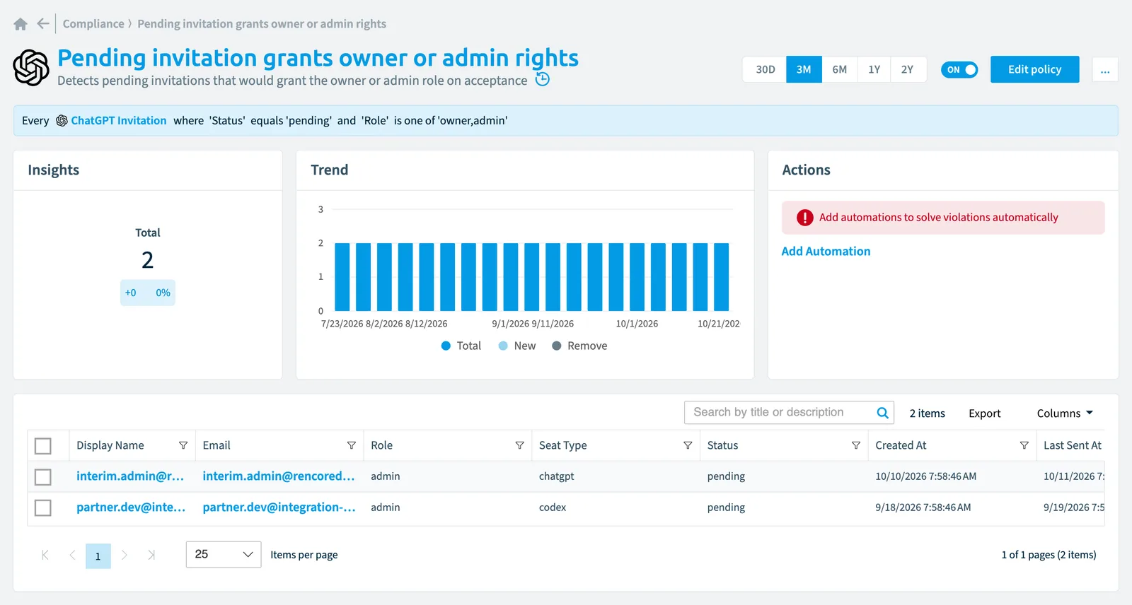Select the 6M time range
1132x605 pixels.
point(840,69)
